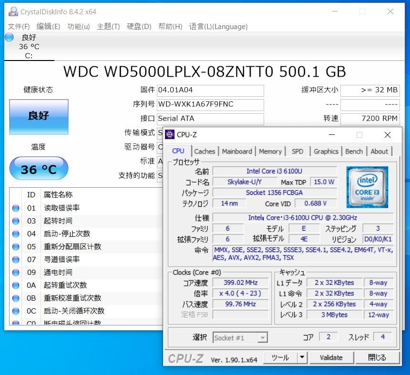Click the package value Socket 1356 FCBGA
410x375 pixels.
pos(275,193)
